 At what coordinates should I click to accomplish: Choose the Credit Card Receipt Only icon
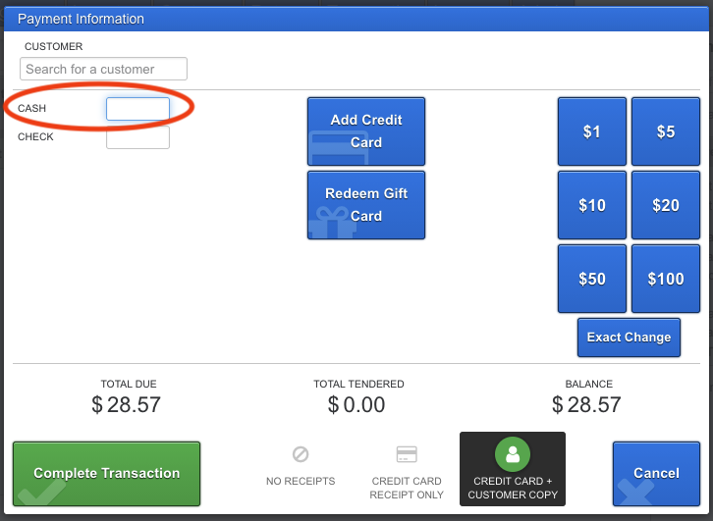407,455
